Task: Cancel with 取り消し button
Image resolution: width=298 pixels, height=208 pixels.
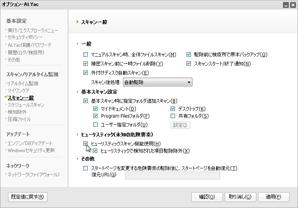Action: coord(240,197)
